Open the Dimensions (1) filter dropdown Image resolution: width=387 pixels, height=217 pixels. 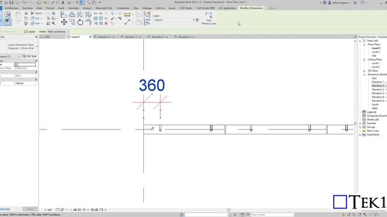pyautogui.click(x=10, y=56)
